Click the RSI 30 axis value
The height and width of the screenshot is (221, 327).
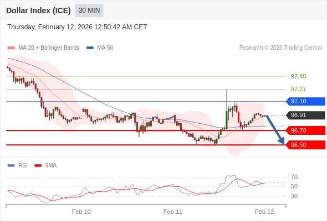click(294, 196)
